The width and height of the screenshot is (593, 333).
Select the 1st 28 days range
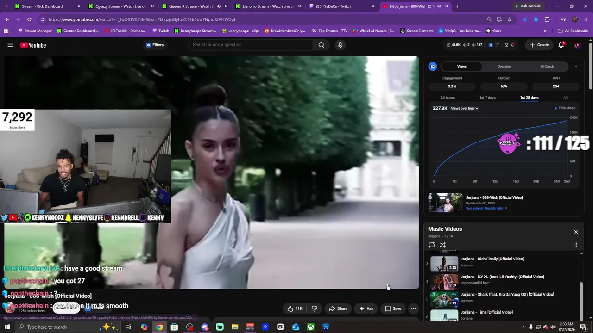tap(529, 98)
